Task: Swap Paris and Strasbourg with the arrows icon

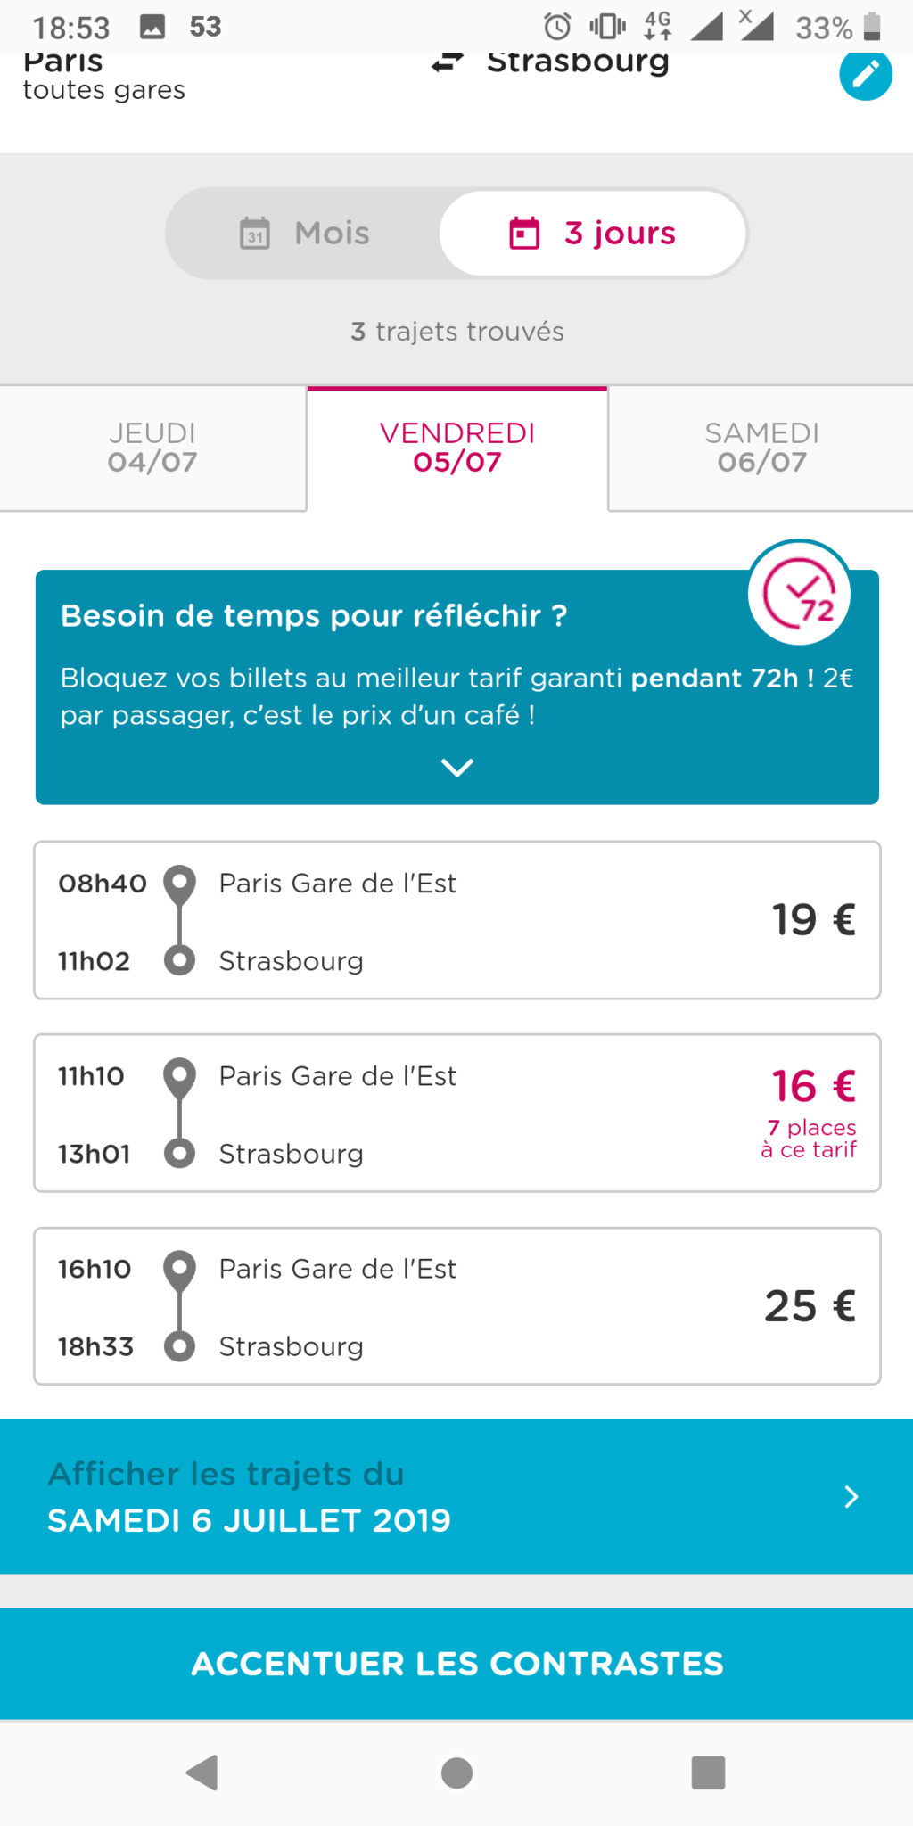Action: 448,62
